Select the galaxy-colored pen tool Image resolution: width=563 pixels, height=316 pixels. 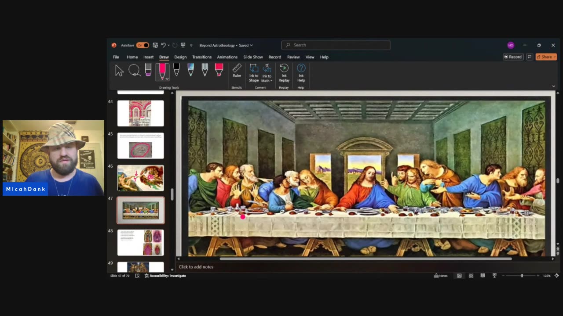pos(190,71)
